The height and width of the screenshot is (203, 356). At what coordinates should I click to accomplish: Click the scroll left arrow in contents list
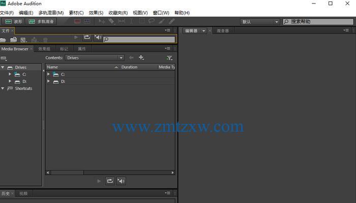[48, 173]
